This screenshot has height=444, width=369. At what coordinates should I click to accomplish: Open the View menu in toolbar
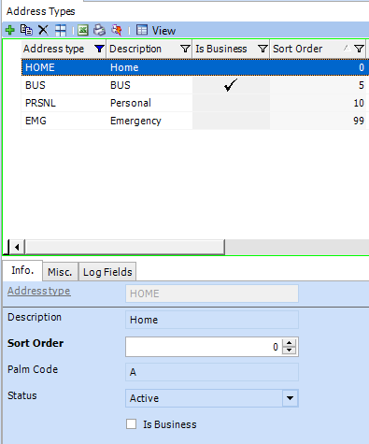tap(156, 31)
